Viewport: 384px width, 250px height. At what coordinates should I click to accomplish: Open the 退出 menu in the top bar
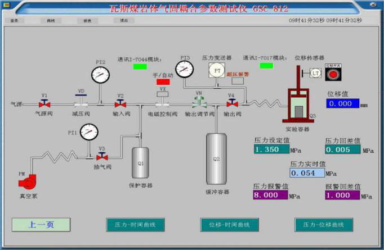tap(123, 20)
